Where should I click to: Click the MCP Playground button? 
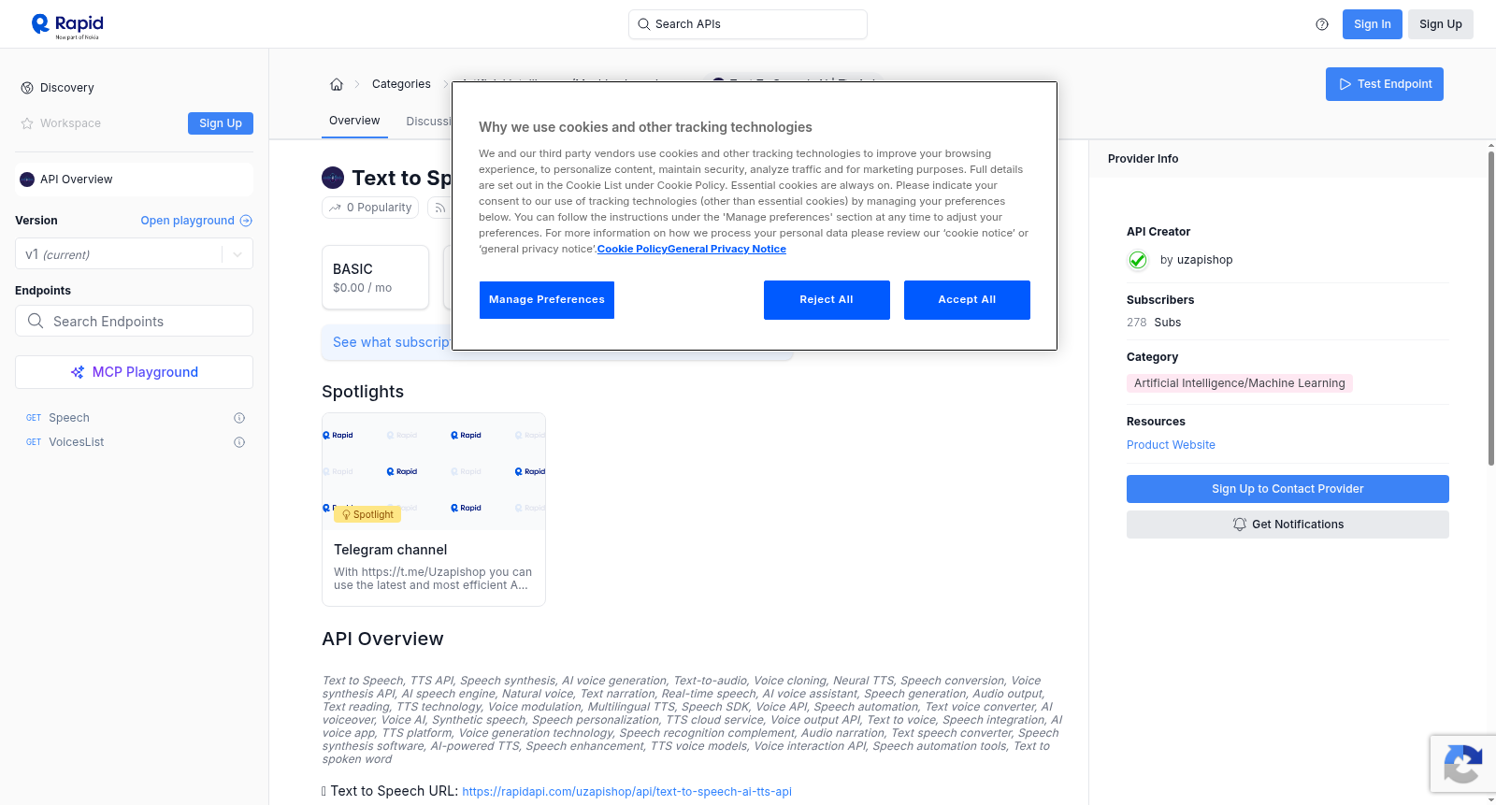[x=134, y=372]
